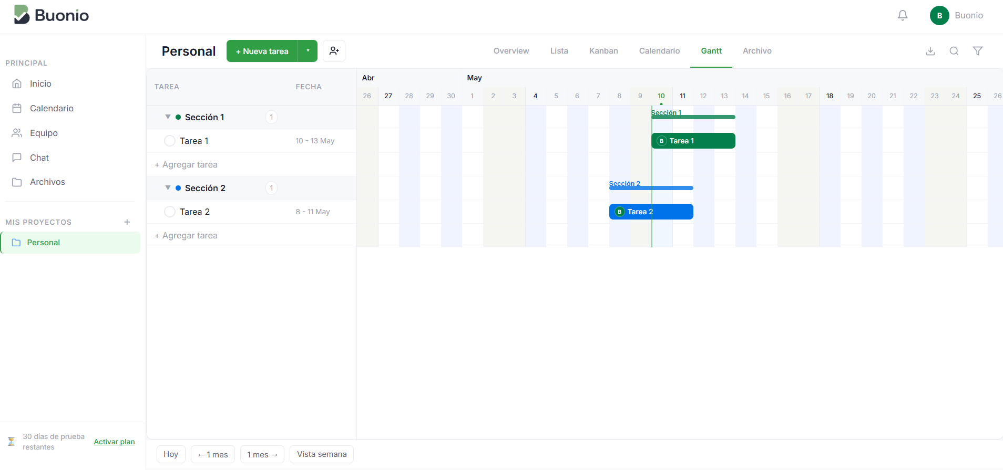Viewport: 1003px width, 470px height.
Task: Click the '10 - 13 May' date
Action: click(315, 141)
